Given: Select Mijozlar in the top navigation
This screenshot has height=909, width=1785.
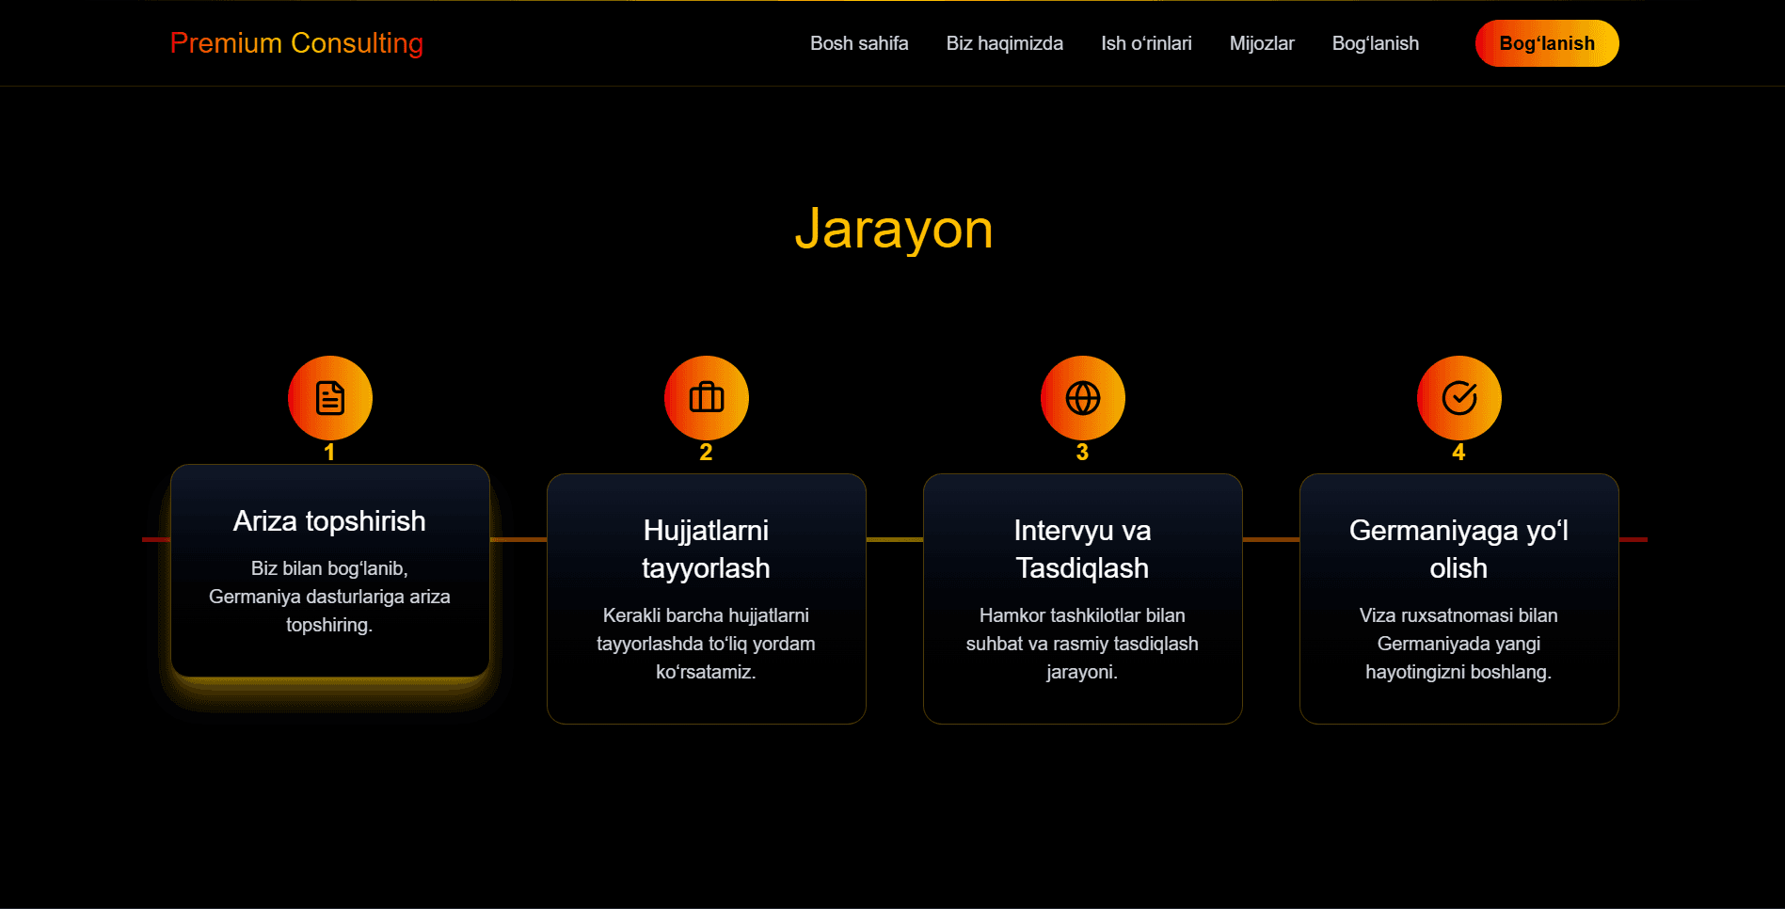Looking at the screenshot, I should pos(1262,43).
